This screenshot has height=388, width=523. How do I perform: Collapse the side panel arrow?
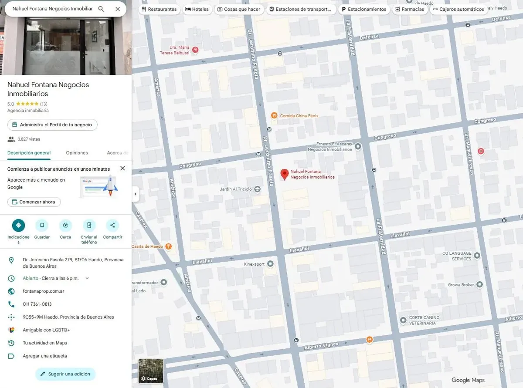135,194
